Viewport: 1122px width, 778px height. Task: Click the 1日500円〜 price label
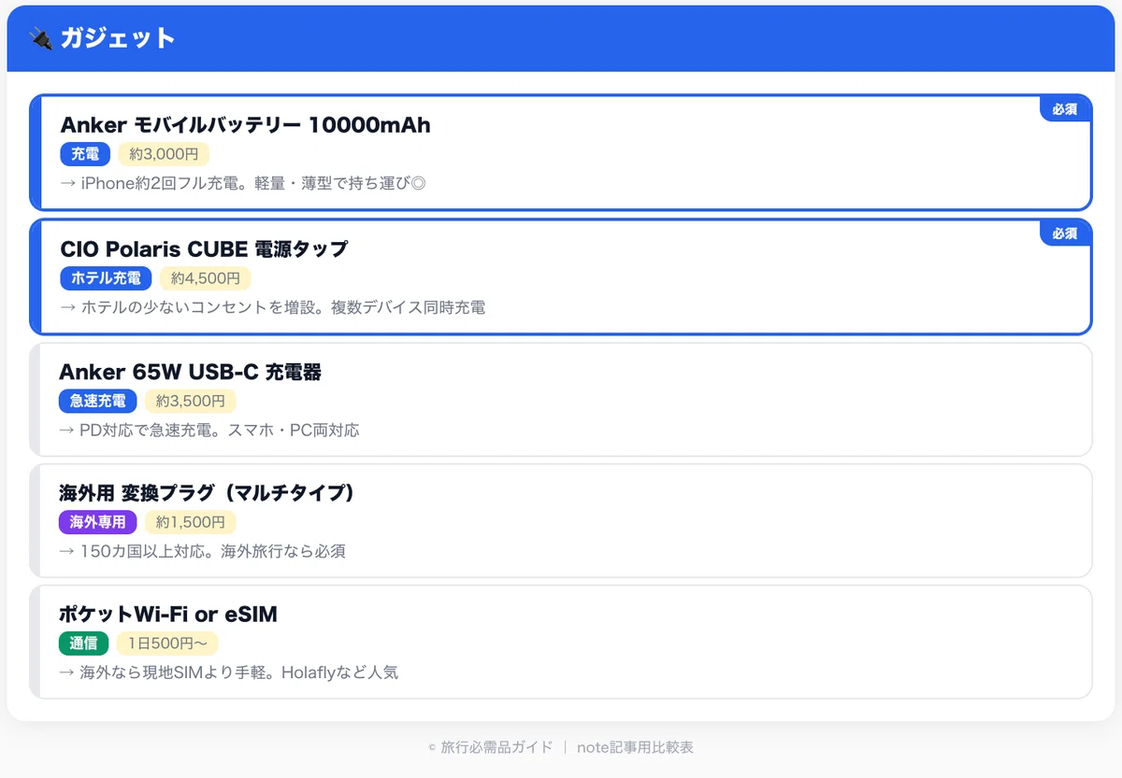[x=166, y=644]
